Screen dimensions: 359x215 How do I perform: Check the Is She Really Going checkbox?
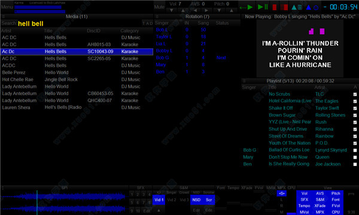(x=355, y=164)
